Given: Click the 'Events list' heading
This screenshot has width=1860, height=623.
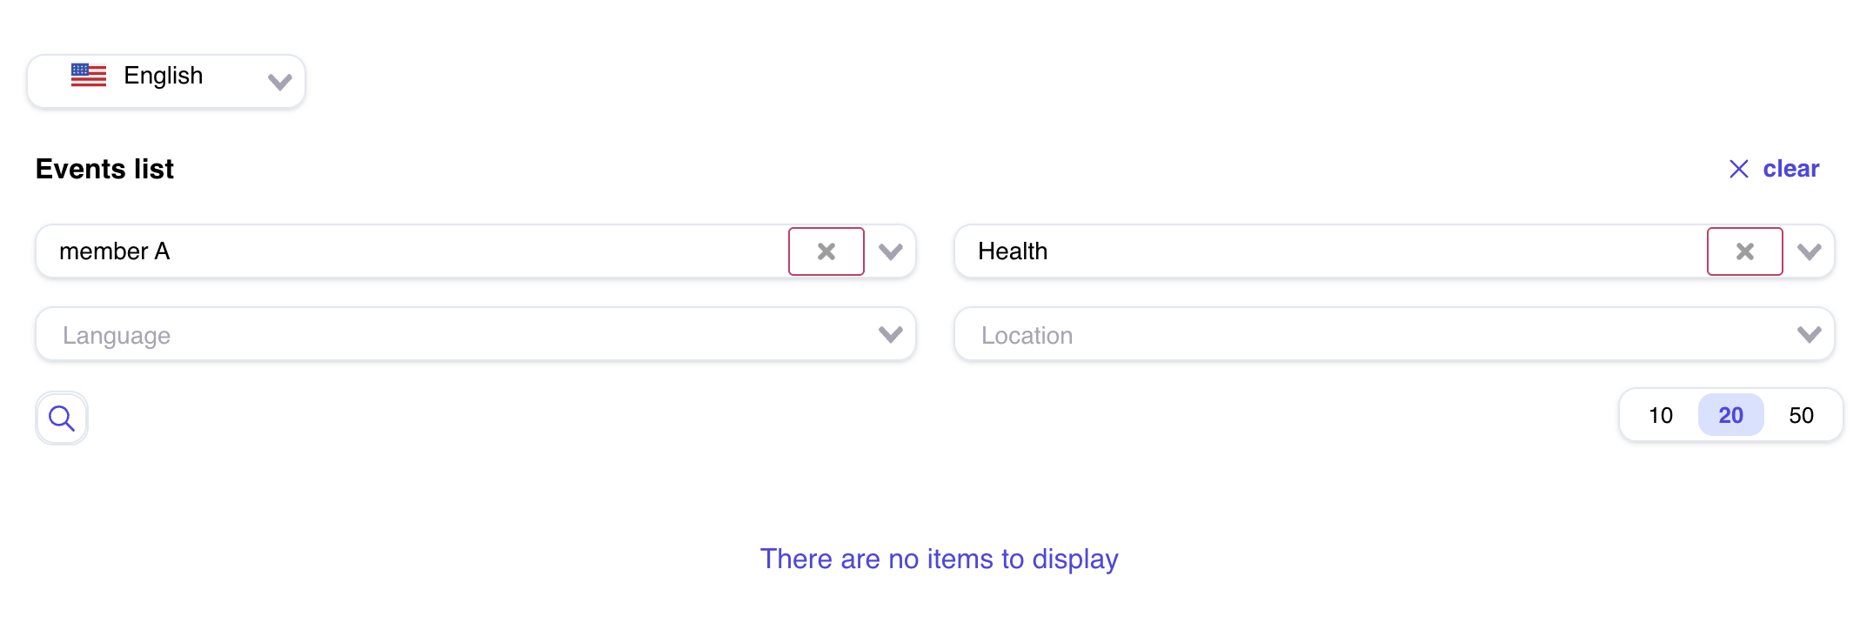Looking at the screenshot, I should (104, 169).
